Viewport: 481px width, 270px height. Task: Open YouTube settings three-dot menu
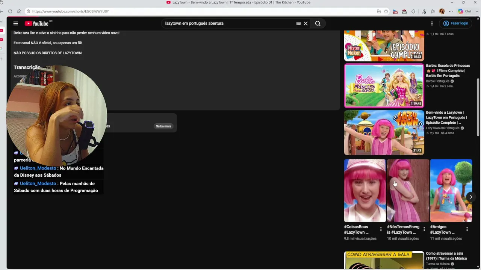click(432, 24)
